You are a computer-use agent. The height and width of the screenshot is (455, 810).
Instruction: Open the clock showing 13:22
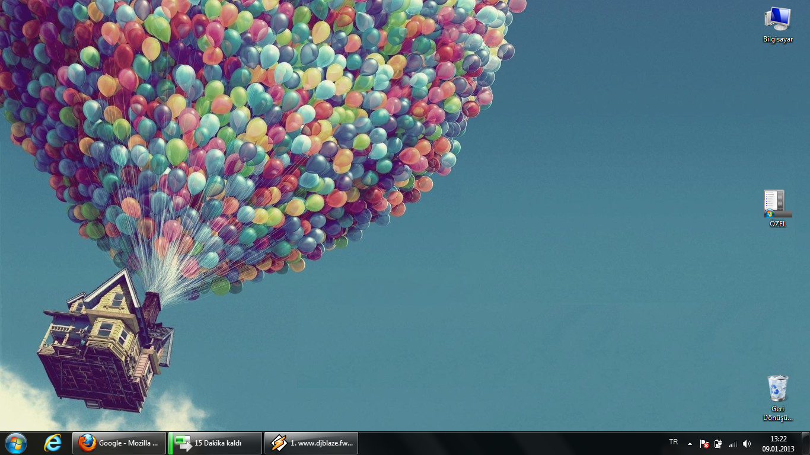pos(779,444)
